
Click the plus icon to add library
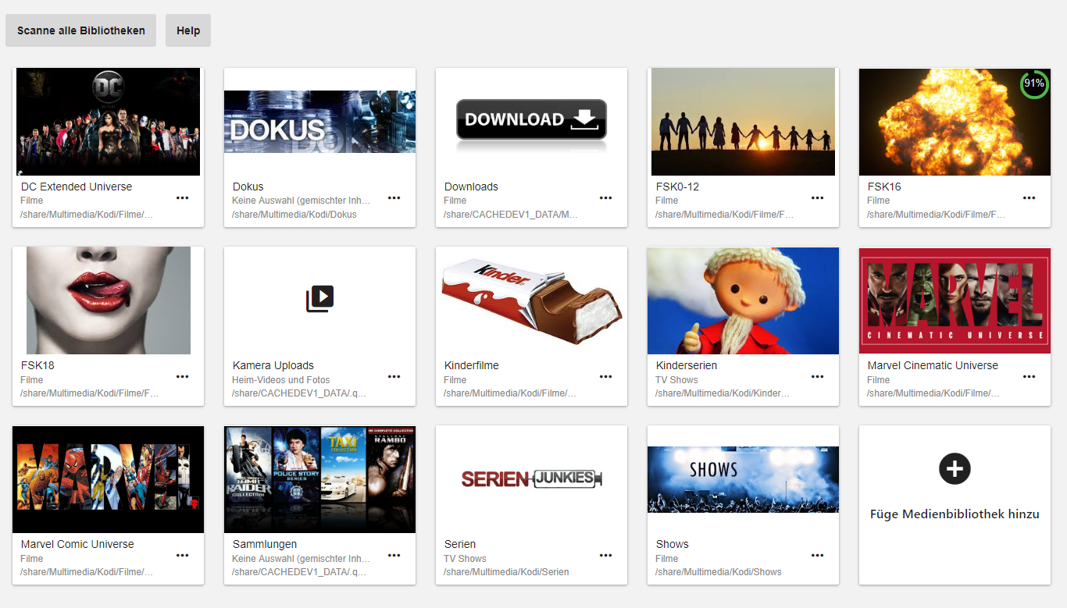coord(955,469)
